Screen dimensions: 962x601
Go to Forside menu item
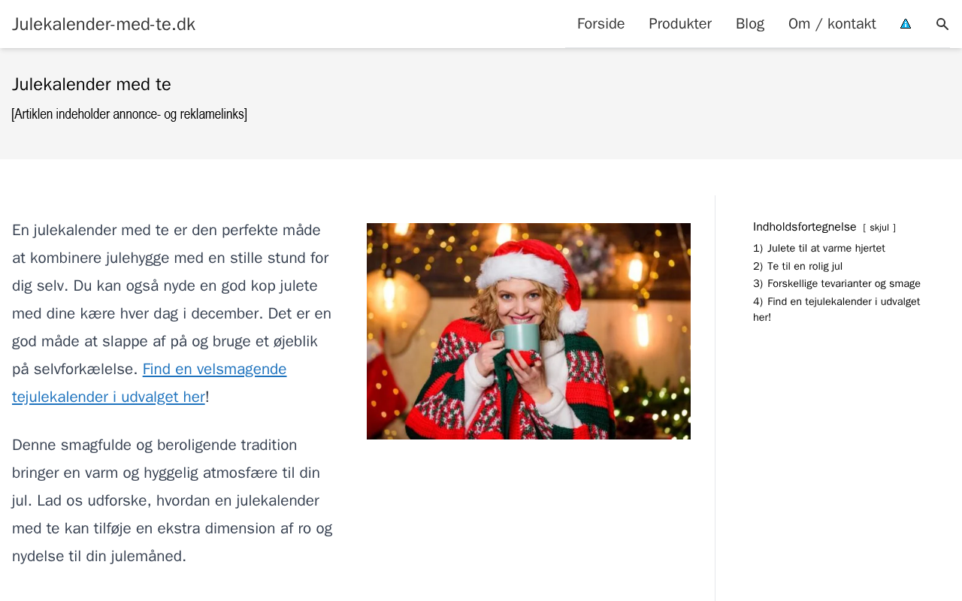(x=600, y=24)
